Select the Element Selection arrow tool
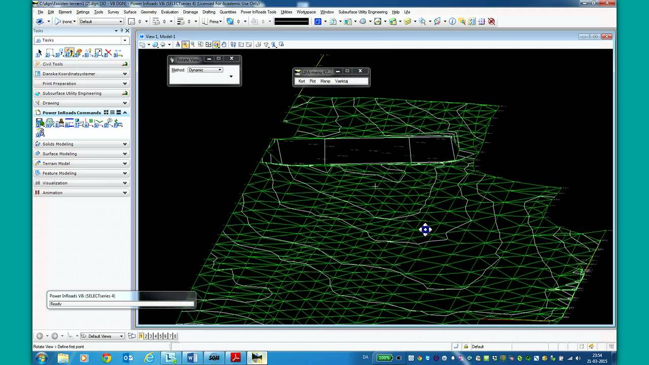This screenshot has height=365, width=649. pos(39,53)
